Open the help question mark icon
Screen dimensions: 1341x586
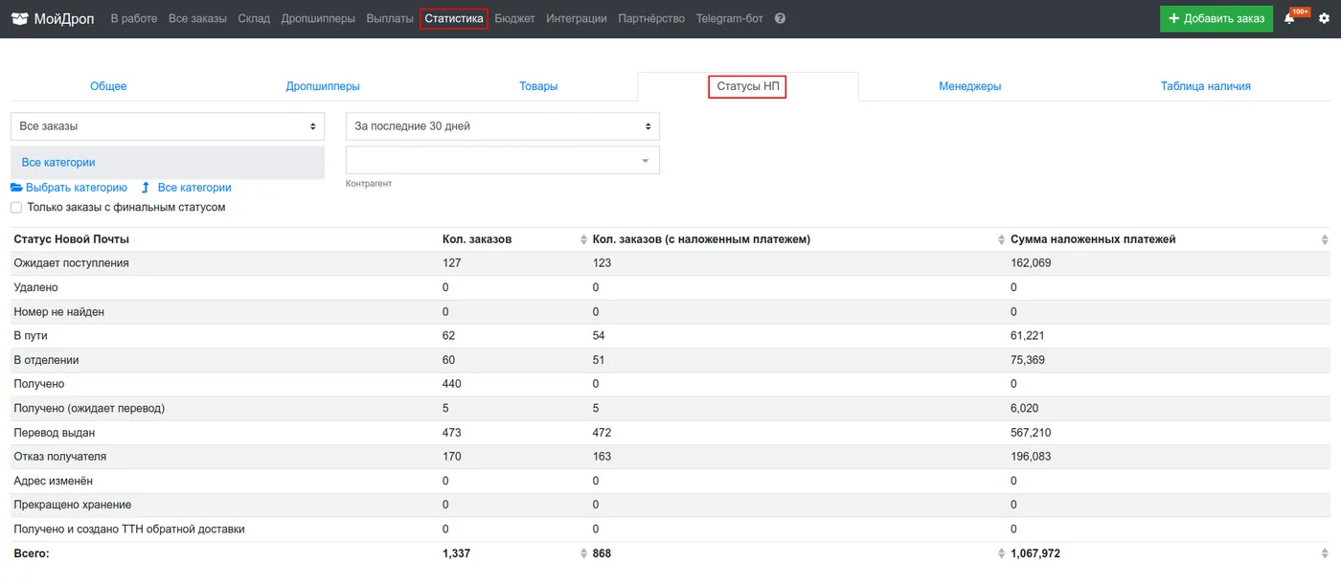[780, 18]
